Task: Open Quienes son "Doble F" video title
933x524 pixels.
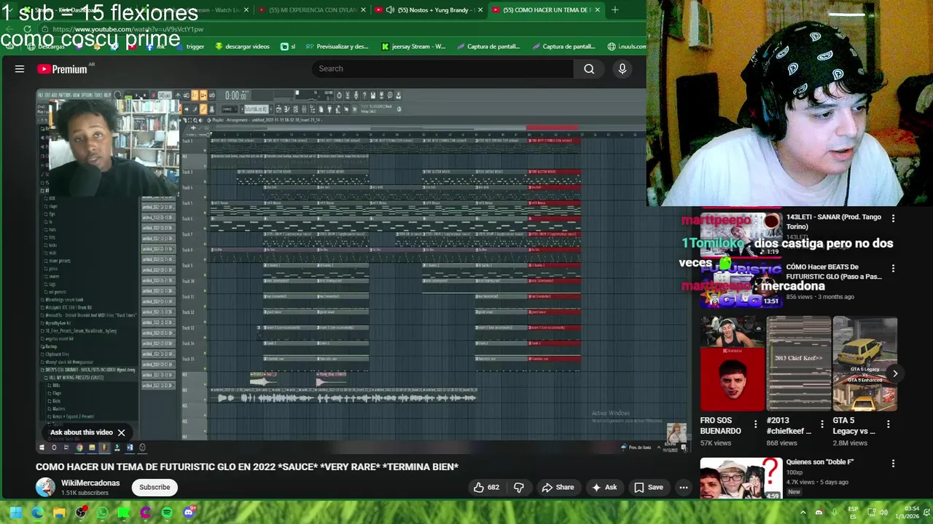Action: coord(820,462)
